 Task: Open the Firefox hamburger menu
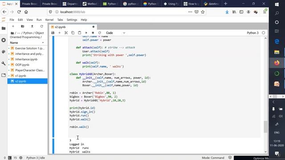265,12
